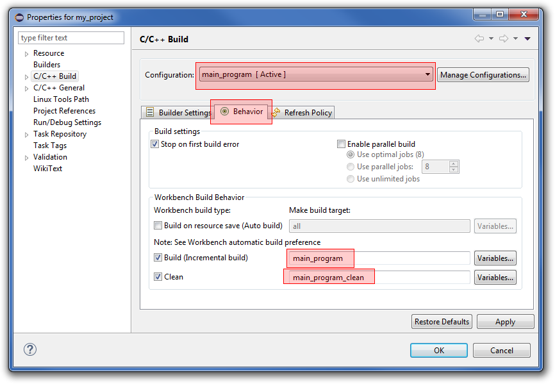Check Build on resource save option
Image resolution: width=555 pixels, height=384 pixels.
click(x=158, y=226)
